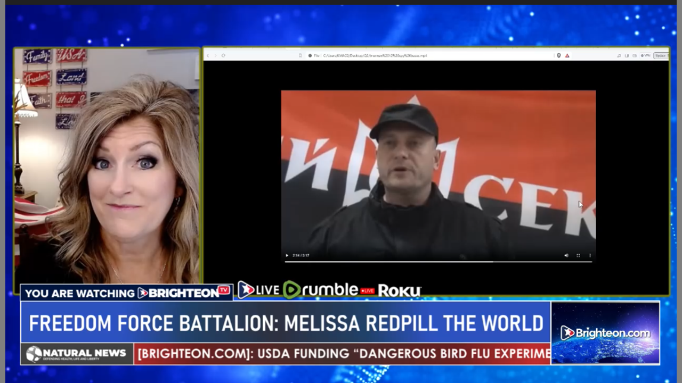Enter fullscreen via the video player icon
This screenshot has height=383, width=682.
tap(578, 255)
